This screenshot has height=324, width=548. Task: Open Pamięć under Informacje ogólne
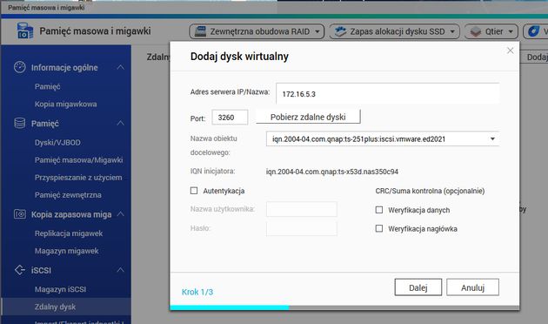point(48,86)
